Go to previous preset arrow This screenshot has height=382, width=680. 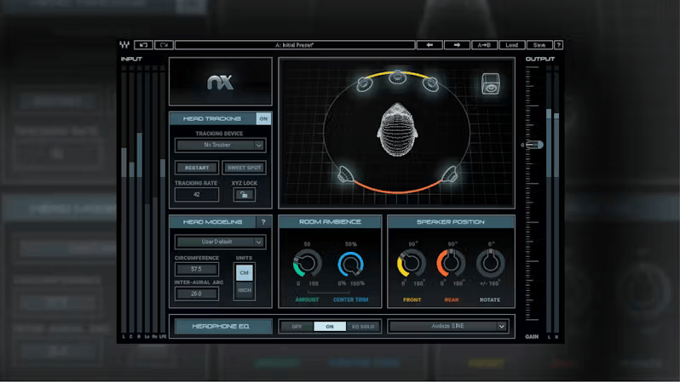click(429, 45)
